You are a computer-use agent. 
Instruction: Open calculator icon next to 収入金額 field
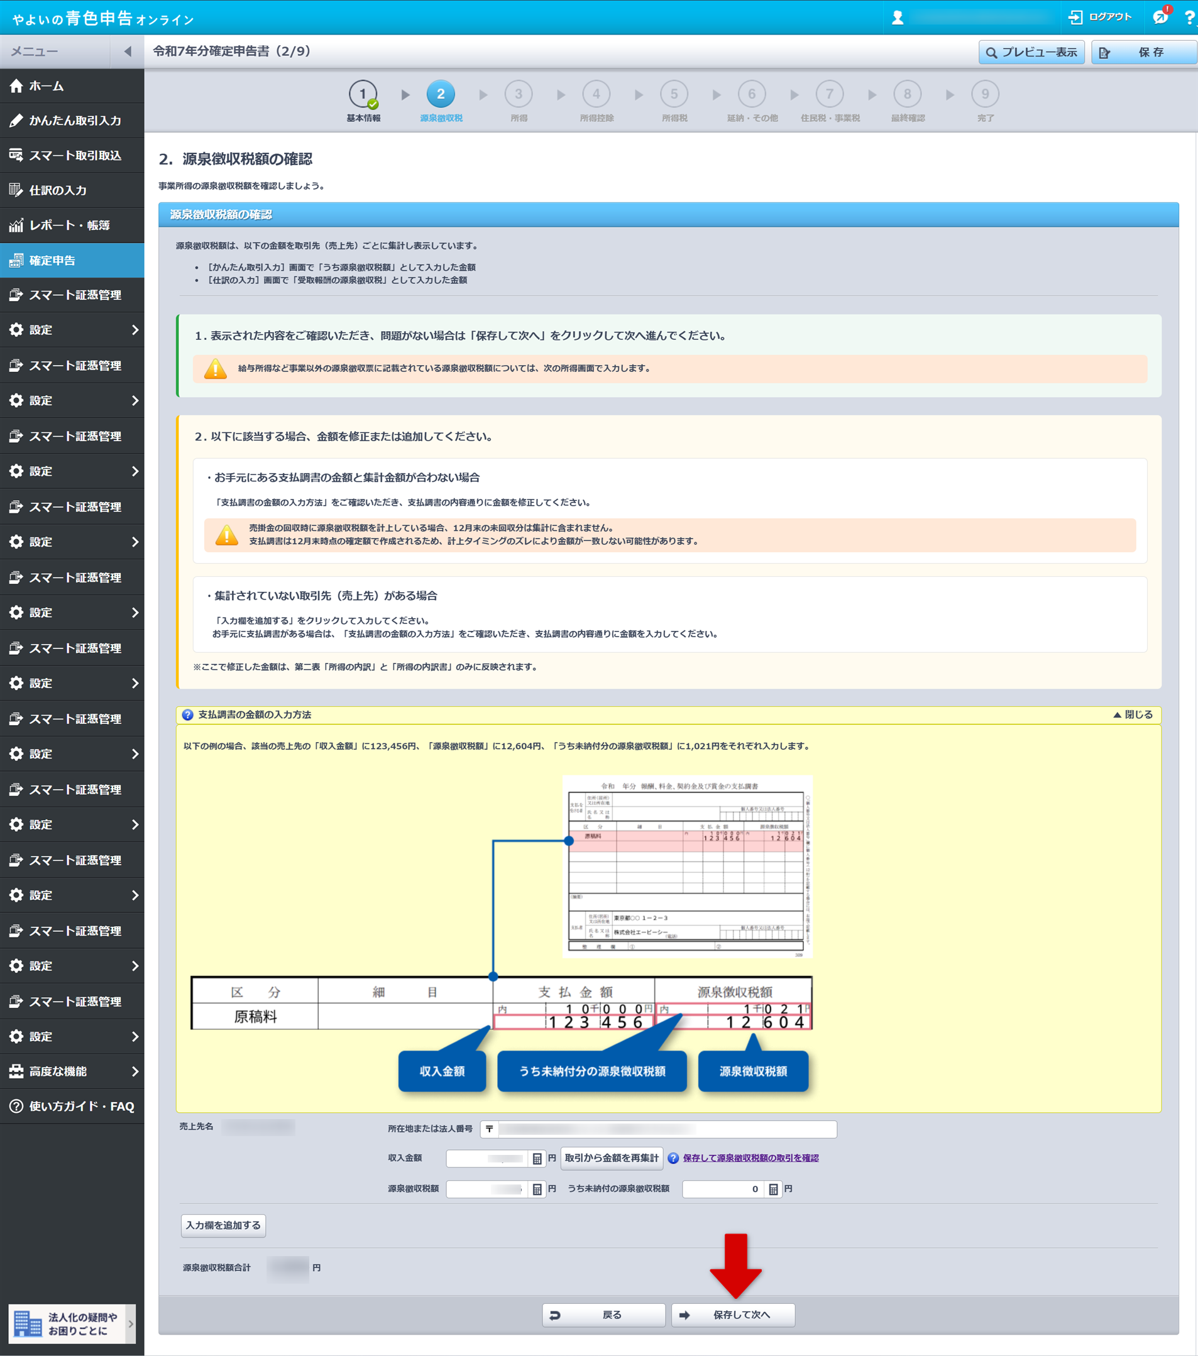point(537,1158)
